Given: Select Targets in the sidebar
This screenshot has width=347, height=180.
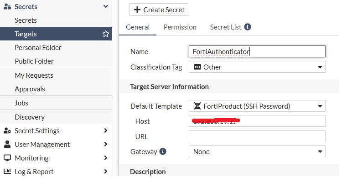Looking at the screenshot, I should (x=56, y=34).
